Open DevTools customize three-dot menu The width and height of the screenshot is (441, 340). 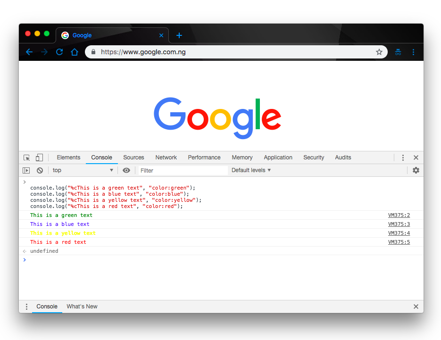(x=403, y=158)
